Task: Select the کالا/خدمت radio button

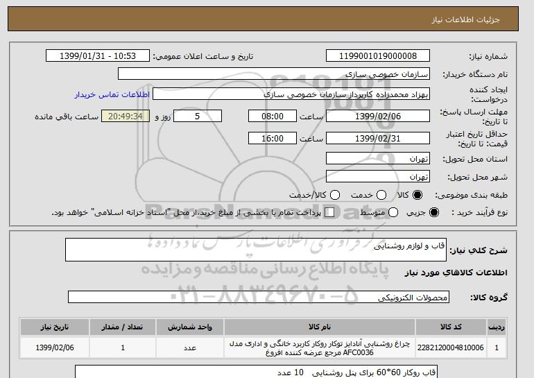Action: click(335, 195)
